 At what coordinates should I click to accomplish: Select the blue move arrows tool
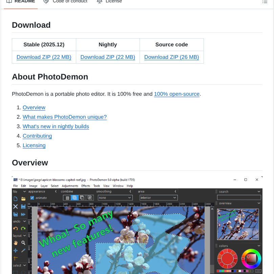(x=16, y=251)
